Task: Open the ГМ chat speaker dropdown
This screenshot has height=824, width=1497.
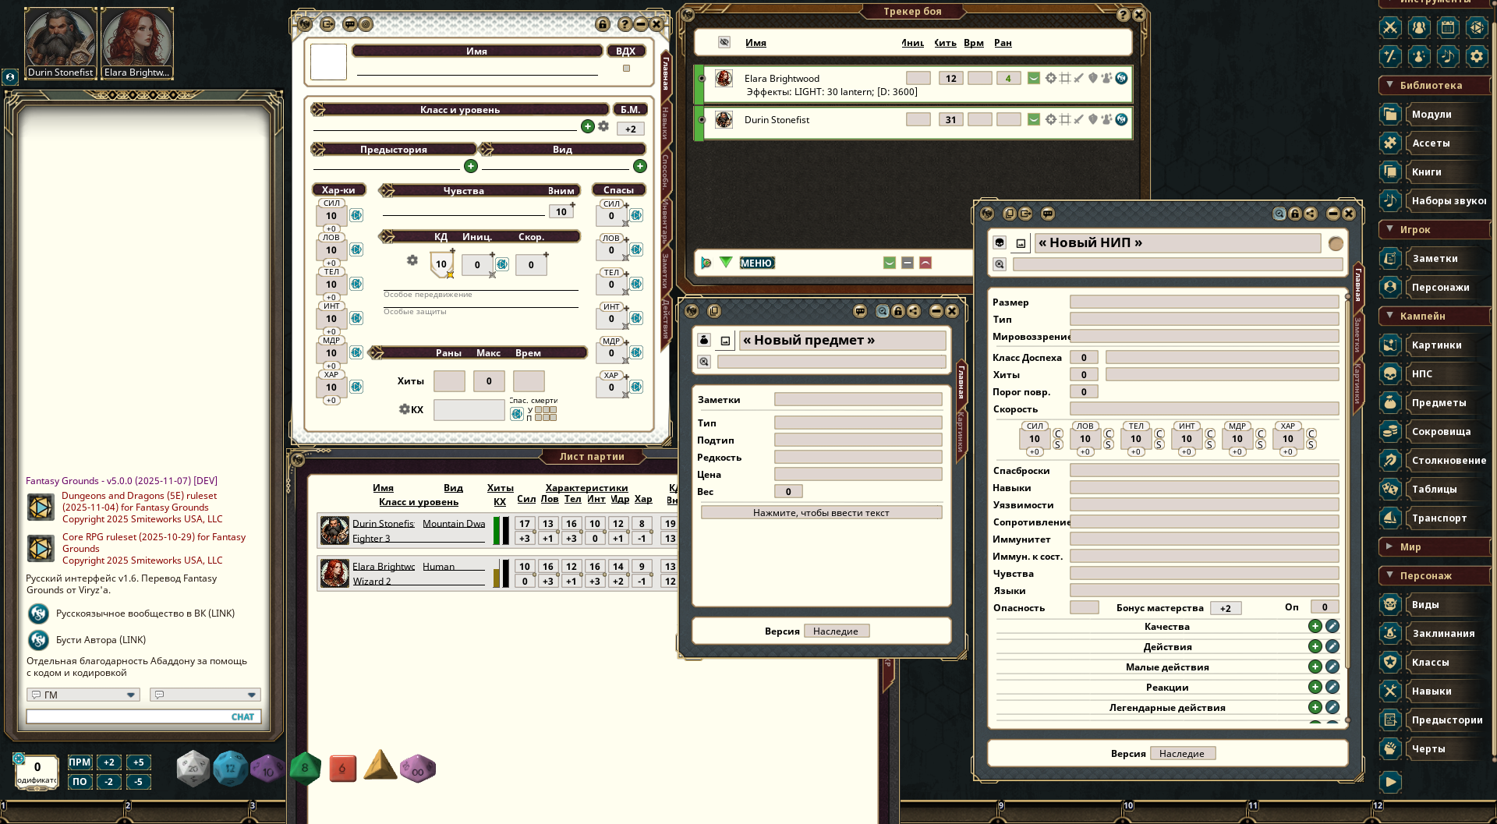Action: coord(83,695)
